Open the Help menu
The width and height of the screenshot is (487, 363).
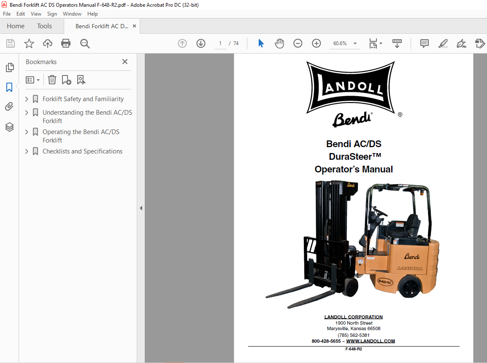(x=92, y=14)
